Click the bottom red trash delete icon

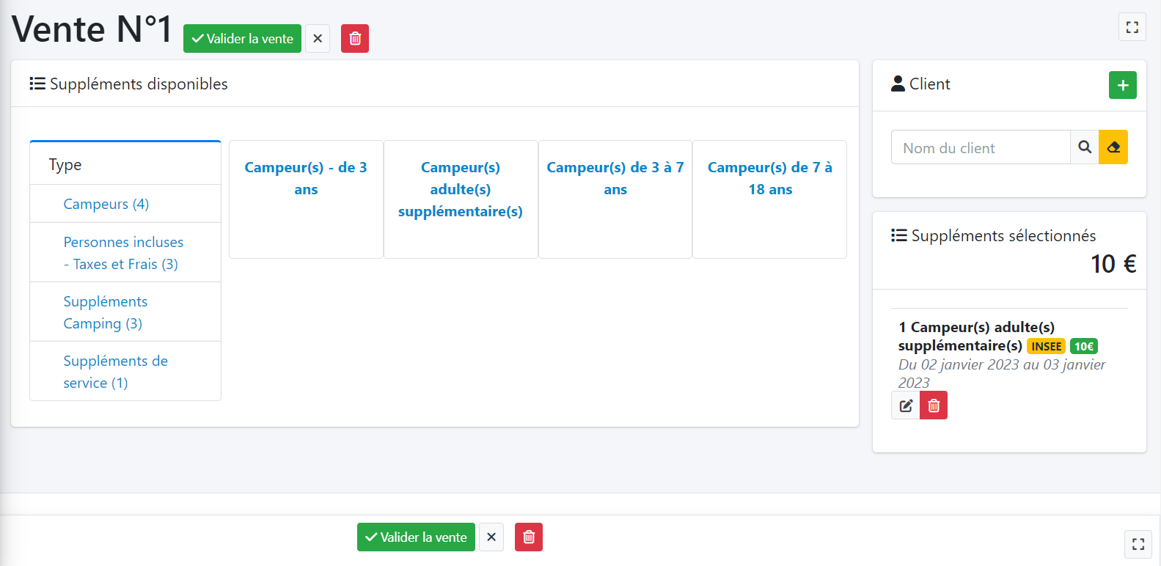click(x=529, y=537)
